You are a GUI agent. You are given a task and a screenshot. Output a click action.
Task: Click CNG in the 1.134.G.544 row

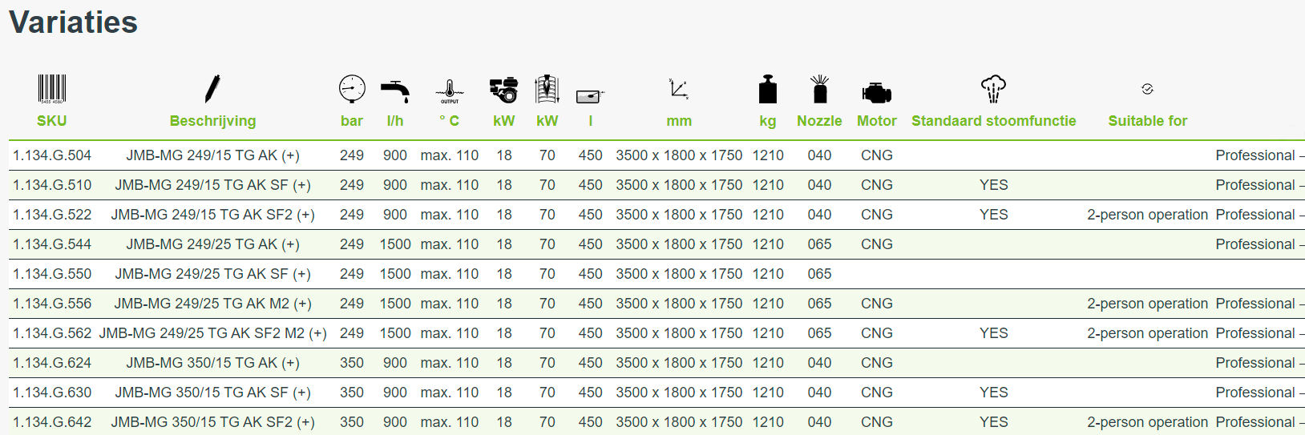tap(877, 244)
